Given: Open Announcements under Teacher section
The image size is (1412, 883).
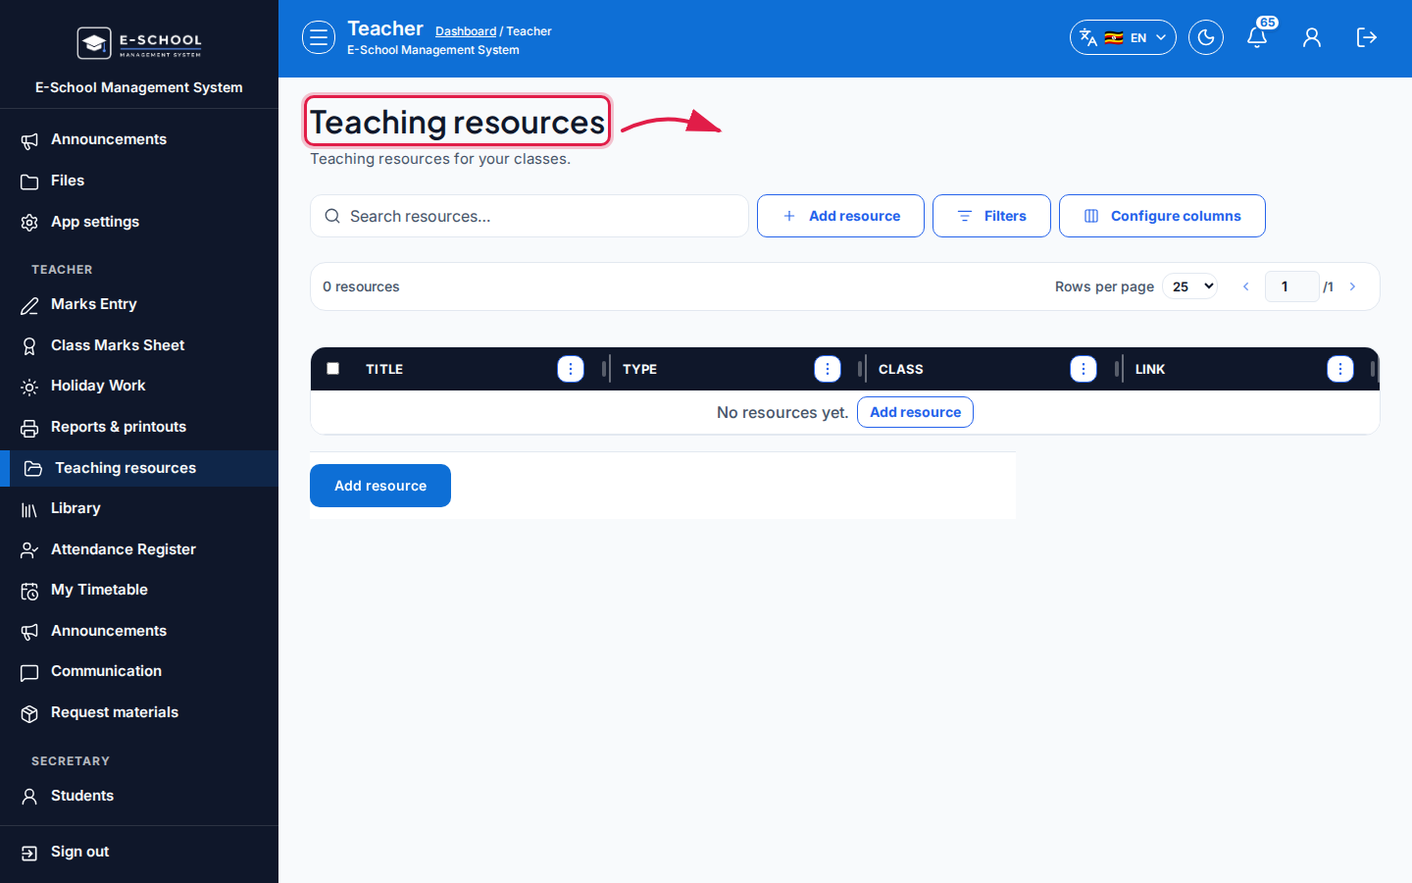Looking at the screenshot, I should point(139,631).
